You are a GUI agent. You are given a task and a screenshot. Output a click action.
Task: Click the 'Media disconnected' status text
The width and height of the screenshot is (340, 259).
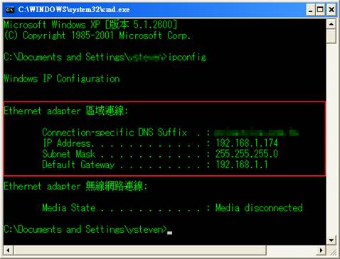point(259,208)
